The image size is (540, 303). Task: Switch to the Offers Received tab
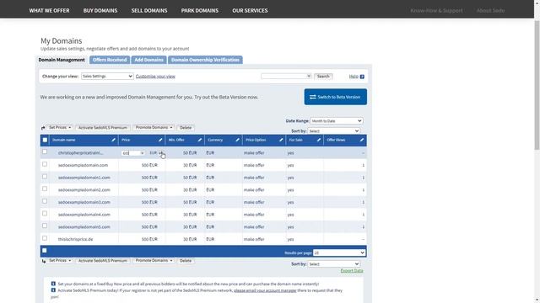tap(110, 60)
